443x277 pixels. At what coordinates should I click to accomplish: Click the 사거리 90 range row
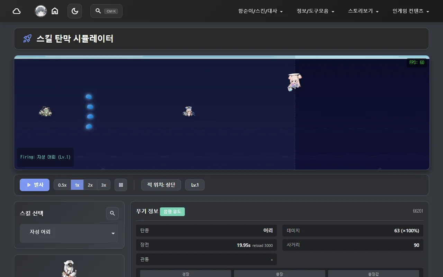353,245
